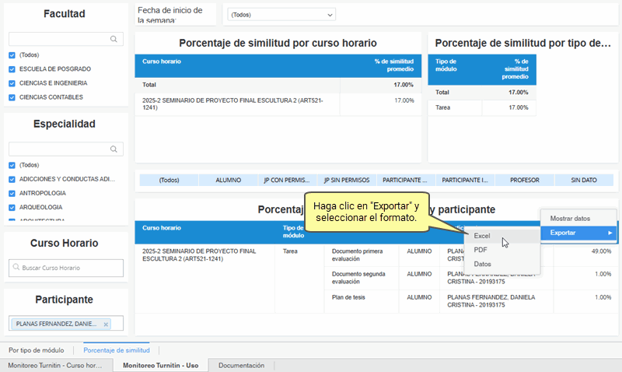Click the Buscar Curso Horario field
The width and height of the screenshot is (622, 372).
(x=68, y=268)
